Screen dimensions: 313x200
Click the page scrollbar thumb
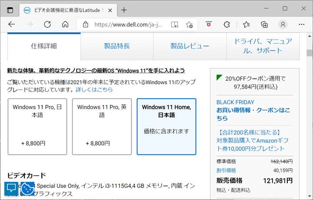tap(310, 53)
